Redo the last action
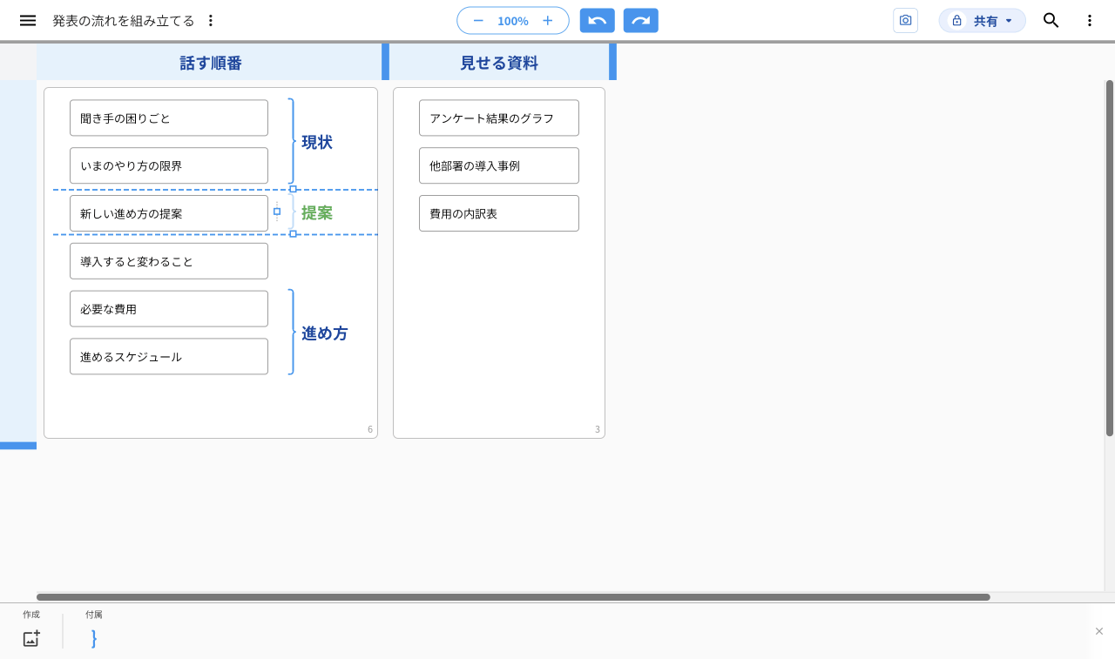The height and width of the screenshot is (659, 1115). (641, 20)
